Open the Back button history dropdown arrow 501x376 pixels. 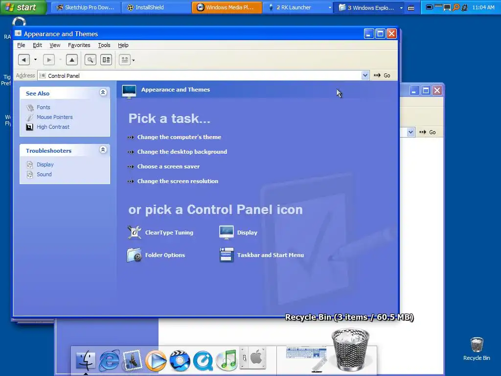pyautogui.click(x=35, y=60)
